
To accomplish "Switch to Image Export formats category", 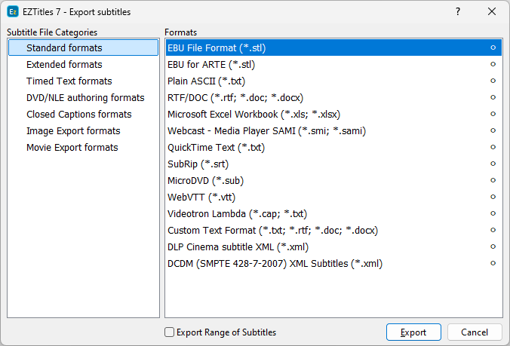I will pos(73,131).
